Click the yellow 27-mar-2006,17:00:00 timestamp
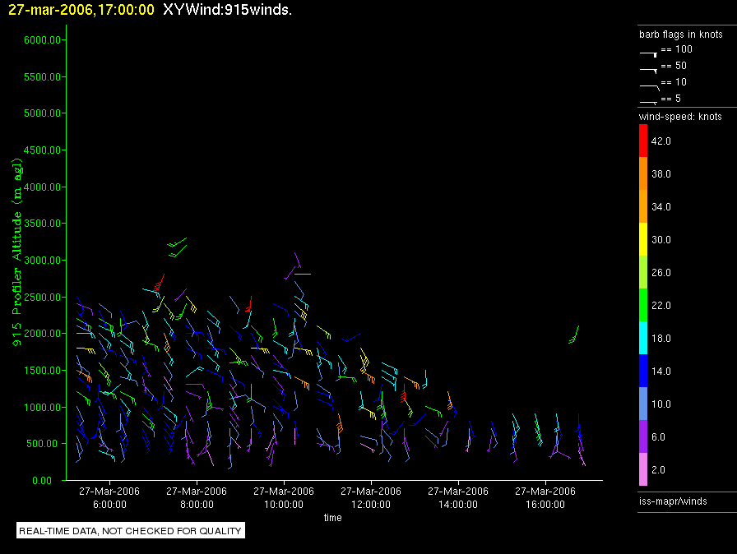Image resolution: width=737 pixels, height=554 pixels. click(x=81, y=10)
